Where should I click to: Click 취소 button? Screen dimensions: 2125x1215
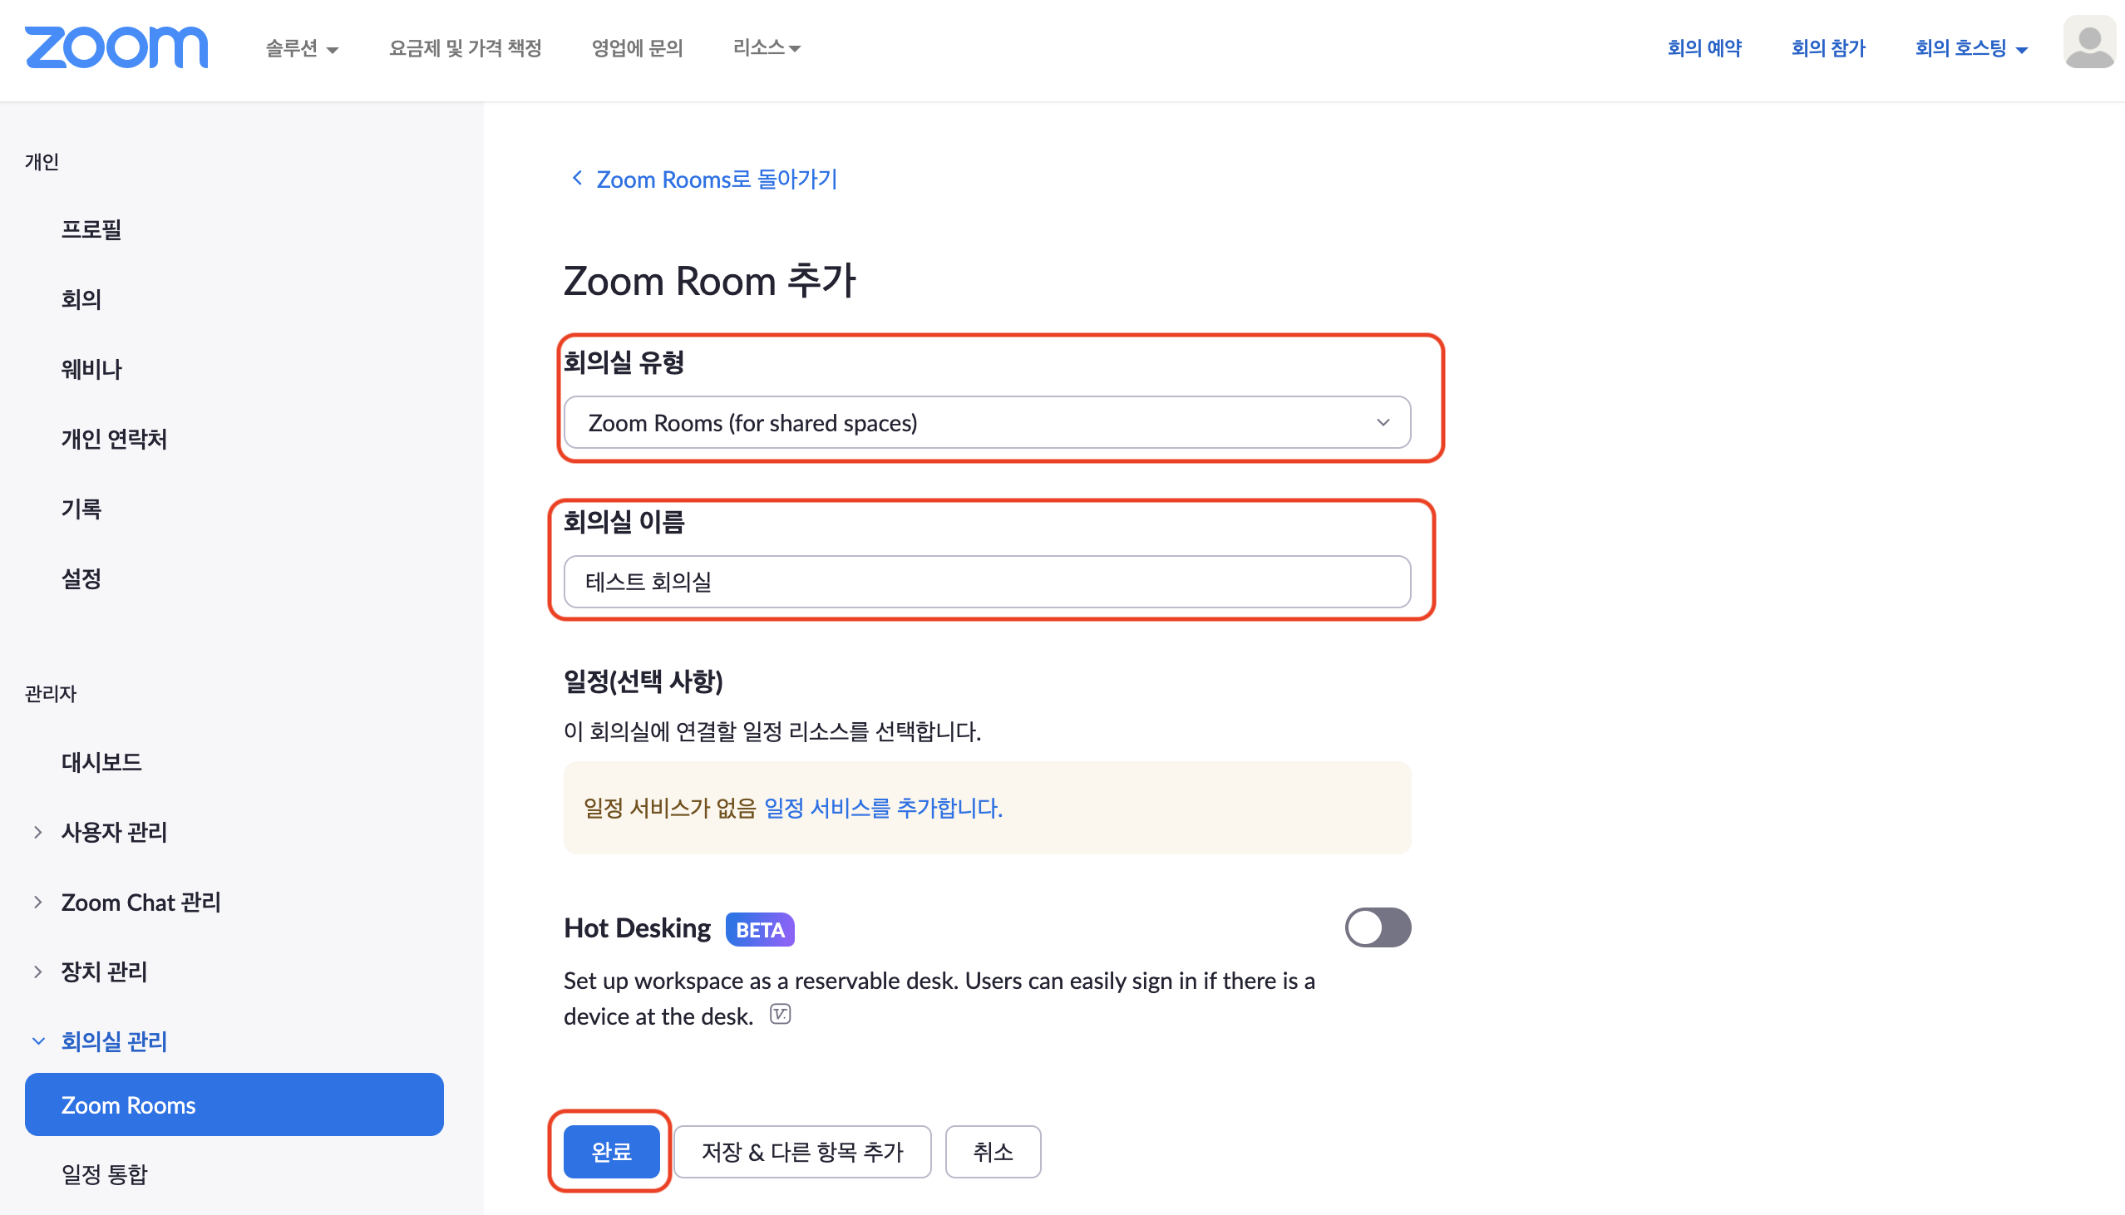click(x=993, y=1152)
